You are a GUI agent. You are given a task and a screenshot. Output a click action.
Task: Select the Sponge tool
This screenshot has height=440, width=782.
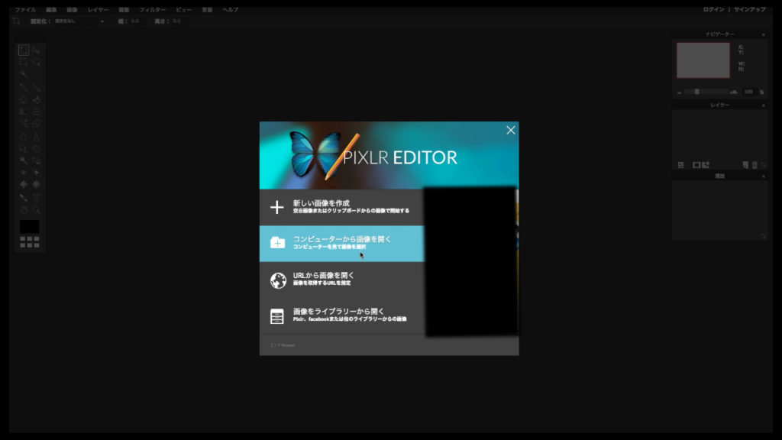(x=37, y=148)
